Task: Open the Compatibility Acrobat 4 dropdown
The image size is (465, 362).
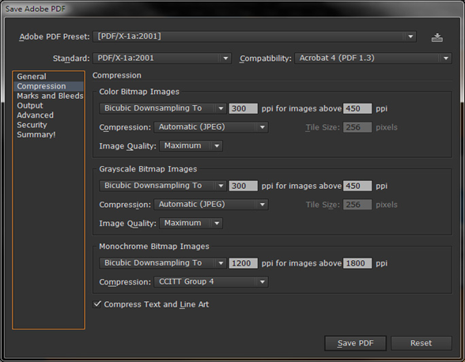Action: coord(373,58)
